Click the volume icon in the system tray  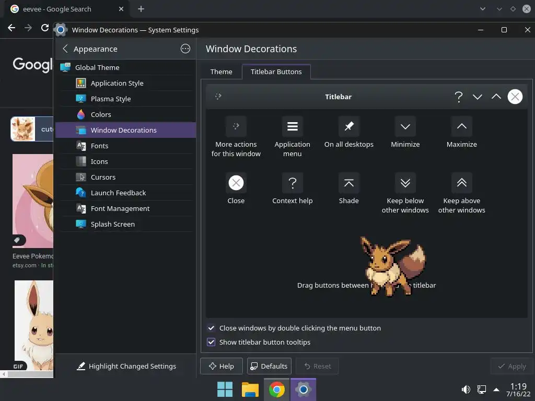(x=466, y=390)
